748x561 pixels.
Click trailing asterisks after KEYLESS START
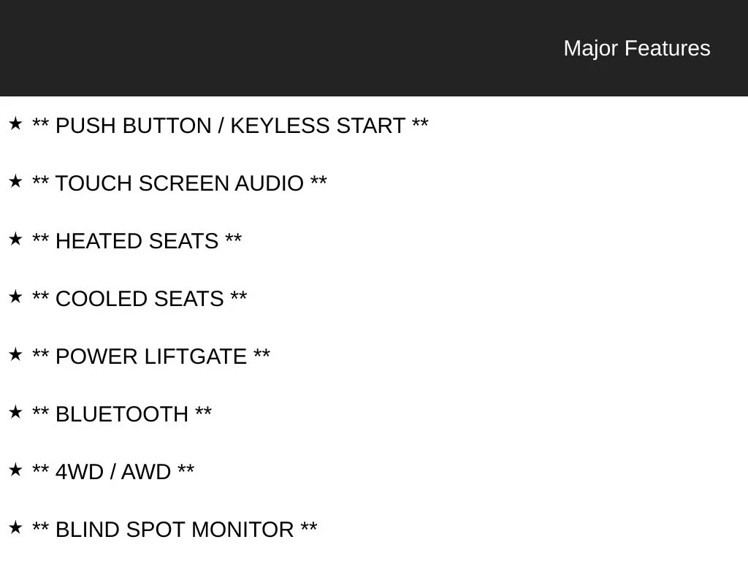420,122
